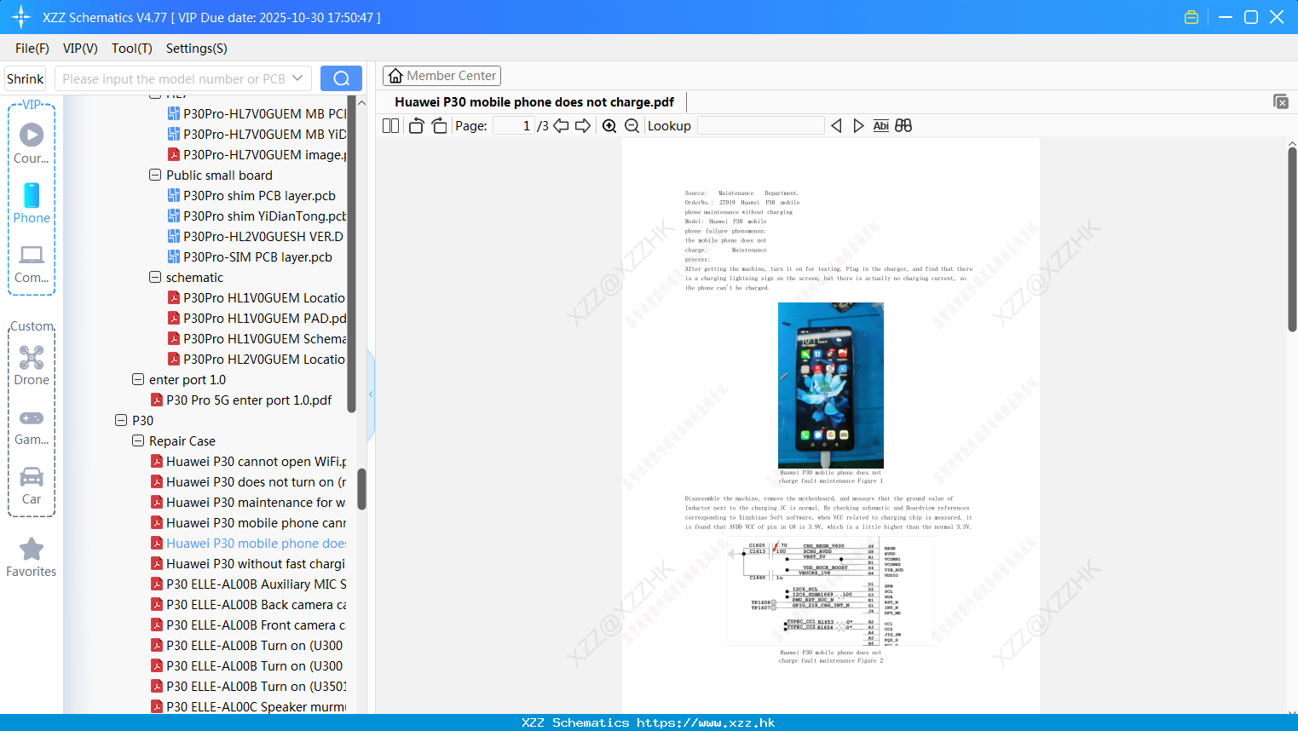Click the restore panel icon at right

(x=1281, y=101)
